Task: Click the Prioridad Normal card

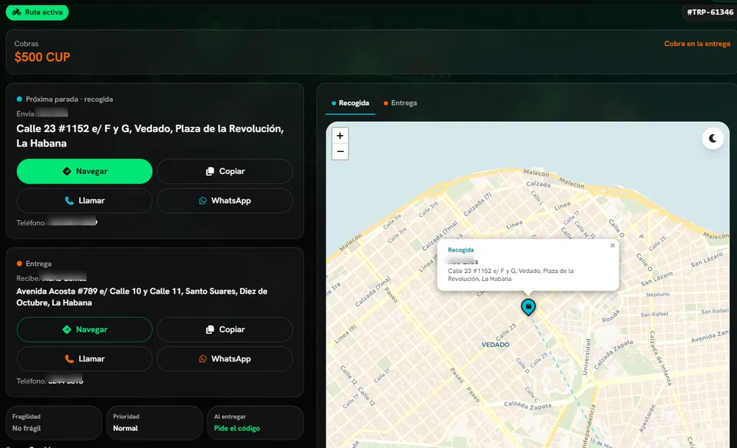Action: click(154, 423)
